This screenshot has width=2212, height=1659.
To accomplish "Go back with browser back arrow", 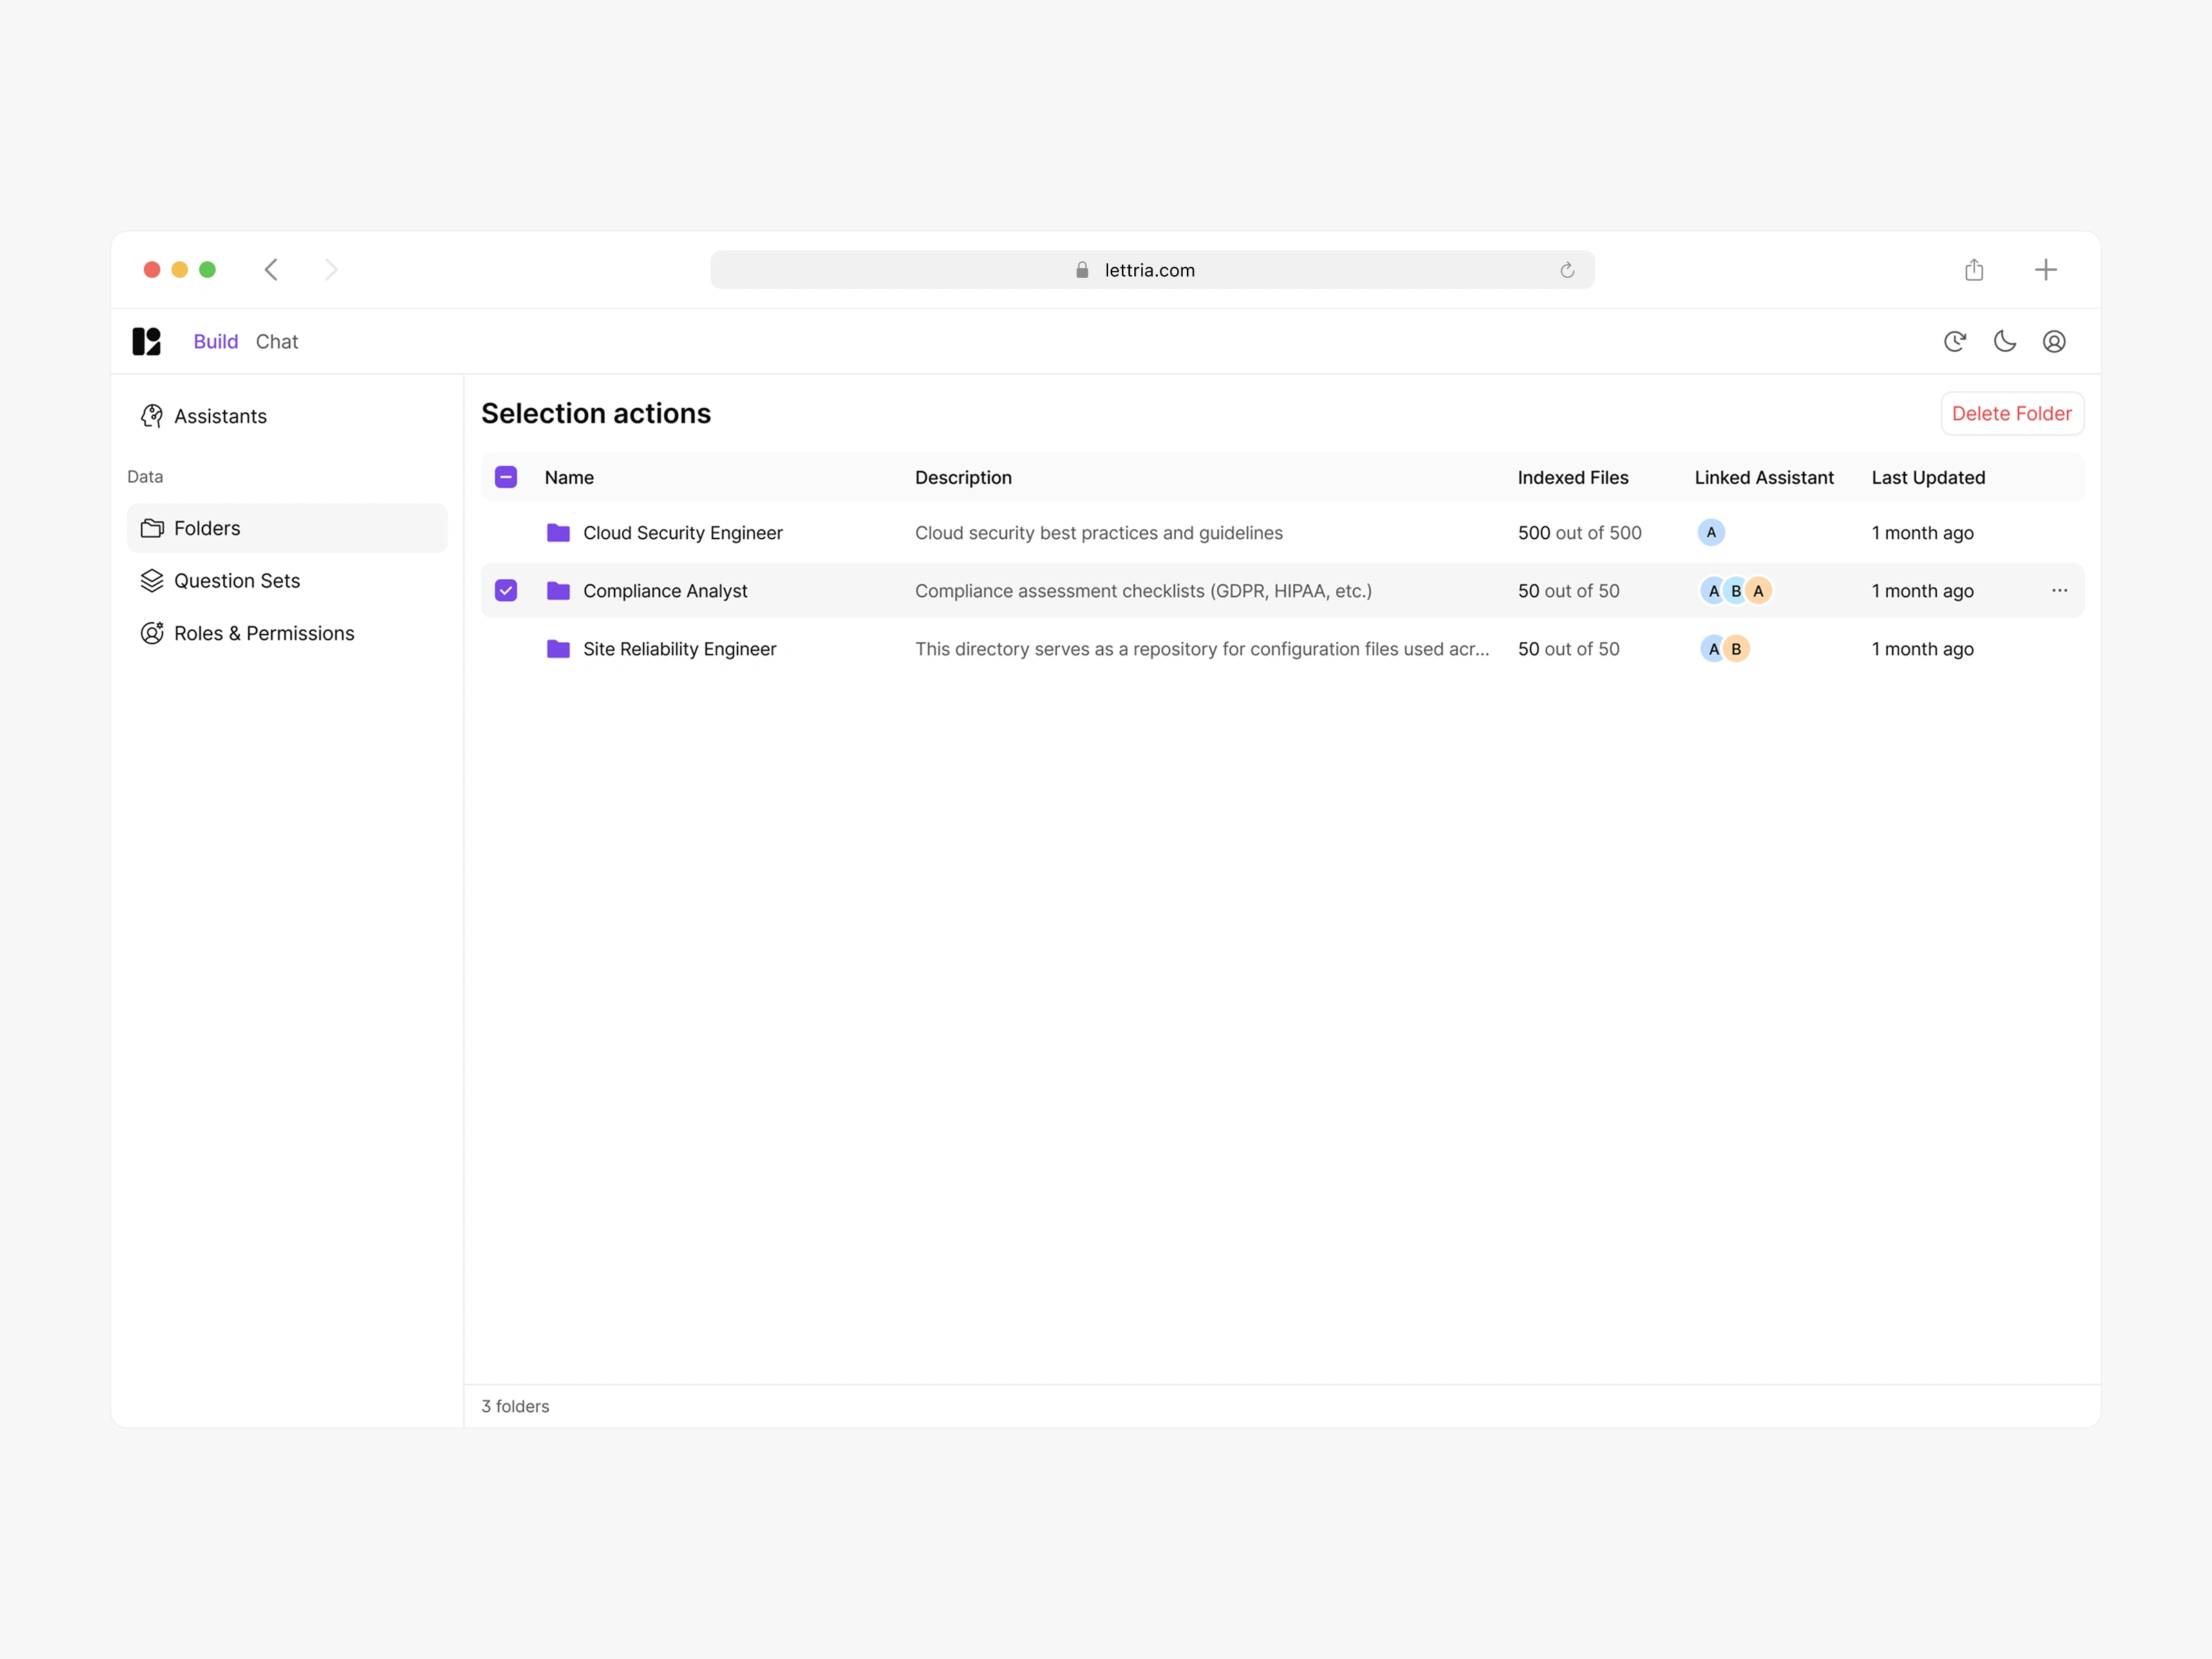I will coord(271,270).
